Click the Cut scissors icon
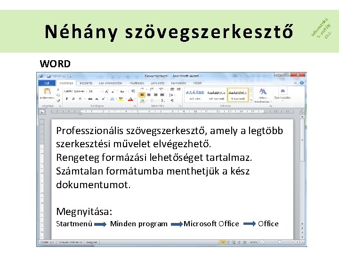Image resolution: width=339 pixels, height=254 pixels. click(58, 90)
